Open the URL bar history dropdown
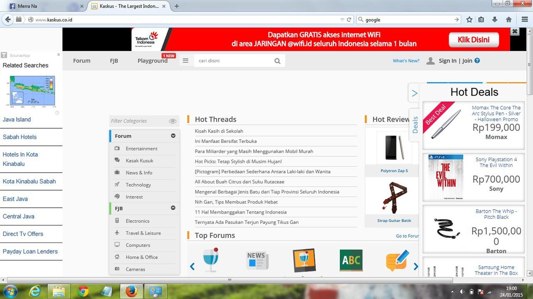Image resolution: width=533 pixels, height=299 pixels. click(x=342, y=20)
